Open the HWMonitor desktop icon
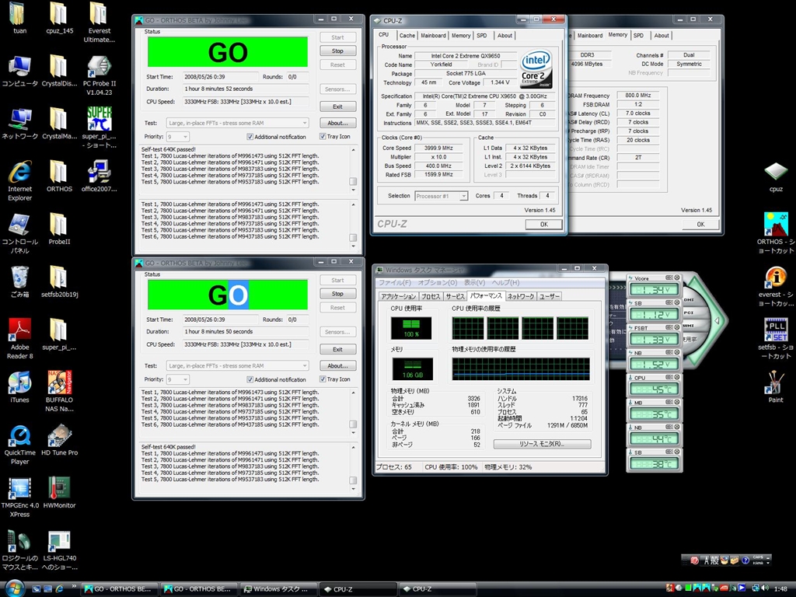This screenshot has width=796, height=597. point(59,488)
